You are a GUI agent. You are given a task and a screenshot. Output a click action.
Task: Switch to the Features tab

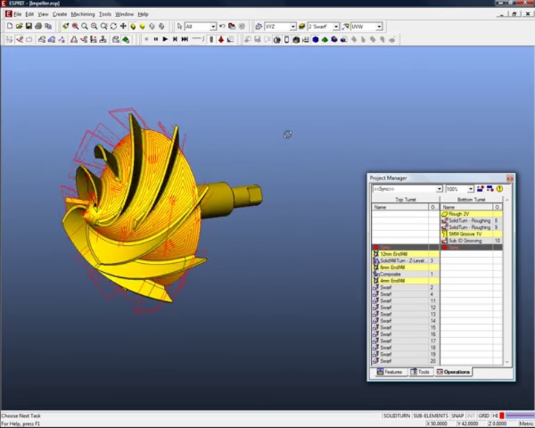click(389, 372)
